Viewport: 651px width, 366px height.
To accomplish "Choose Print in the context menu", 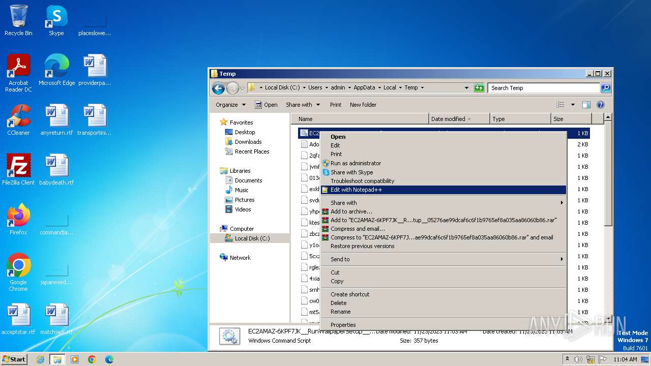I will [443, 154].
